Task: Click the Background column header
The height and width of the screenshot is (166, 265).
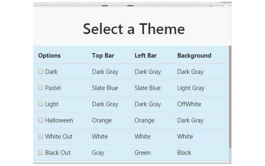Action: pyautogui.click(x=194, y=56)
